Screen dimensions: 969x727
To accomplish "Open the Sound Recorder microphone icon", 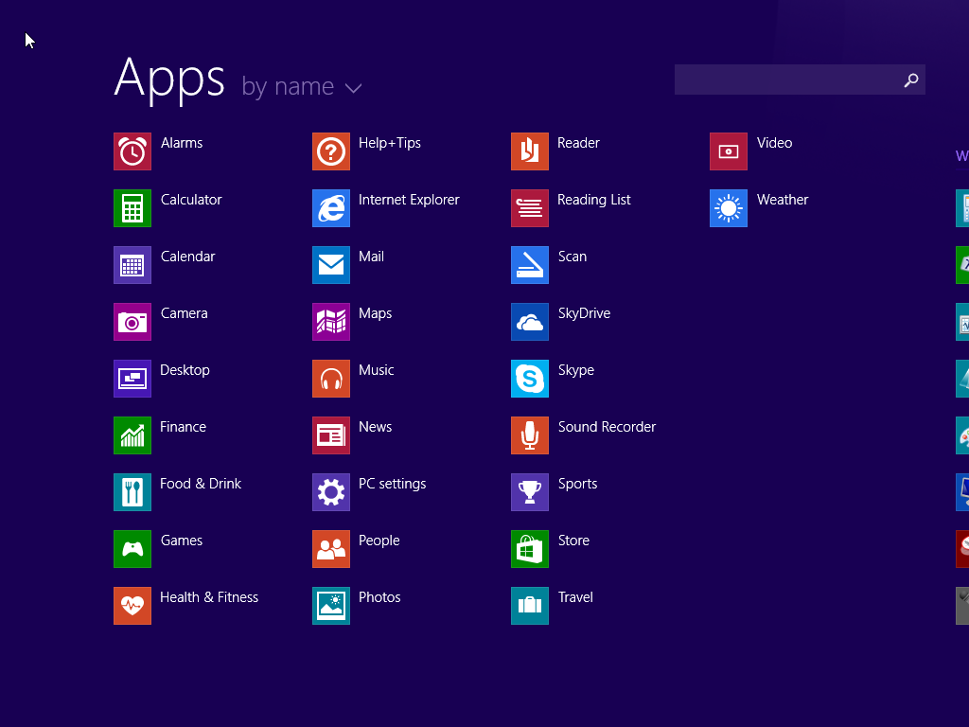I will 530,435.
